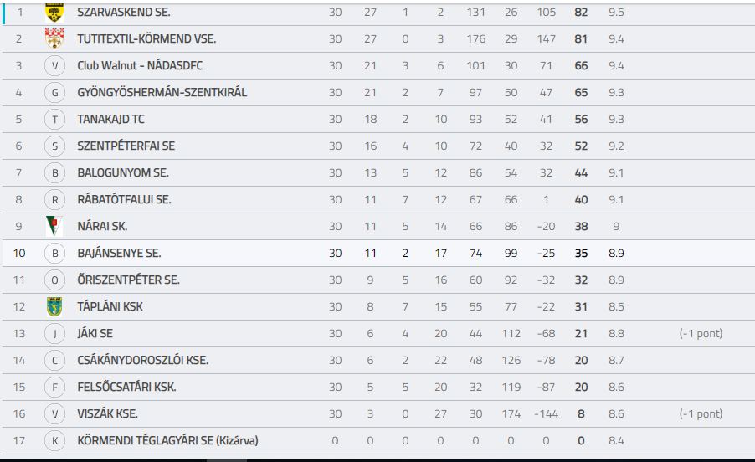Click the (-1 pont) note for Viszák KSE

click(701, 413)
